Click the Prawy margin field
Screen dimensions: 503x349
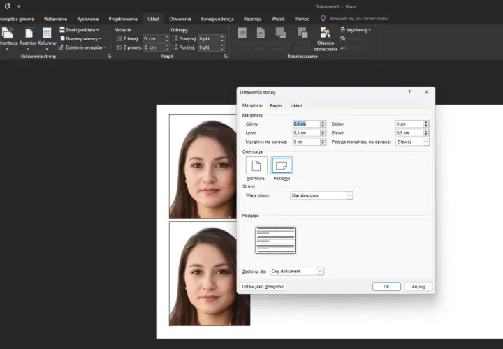click(x=409, y=133)
